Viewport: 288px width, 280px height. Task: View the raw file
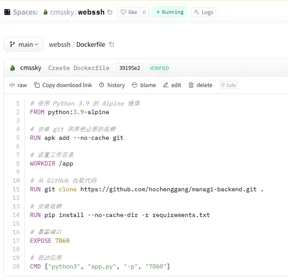18,85
